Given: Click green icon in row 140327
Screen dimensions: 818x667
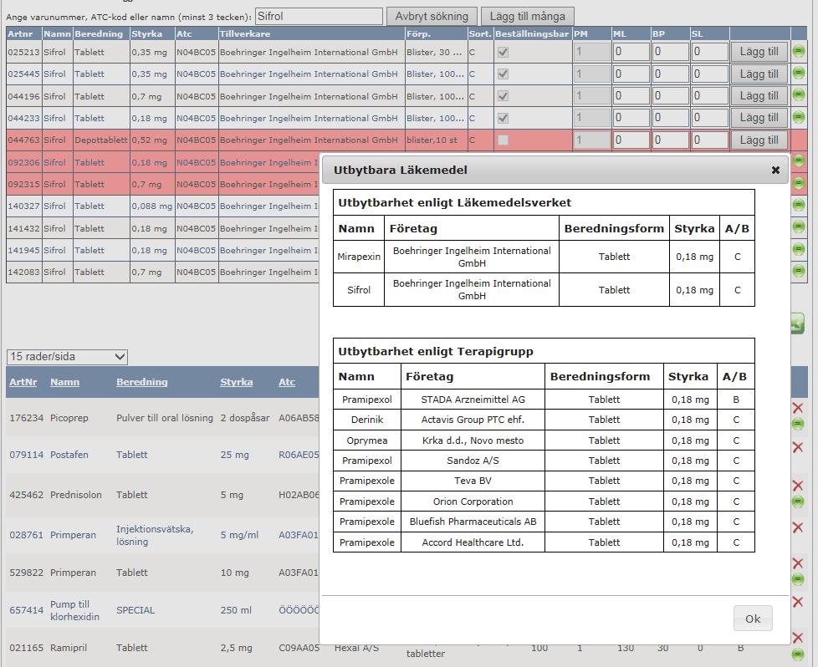Looking at the screenshot, I should pos(798,205).
